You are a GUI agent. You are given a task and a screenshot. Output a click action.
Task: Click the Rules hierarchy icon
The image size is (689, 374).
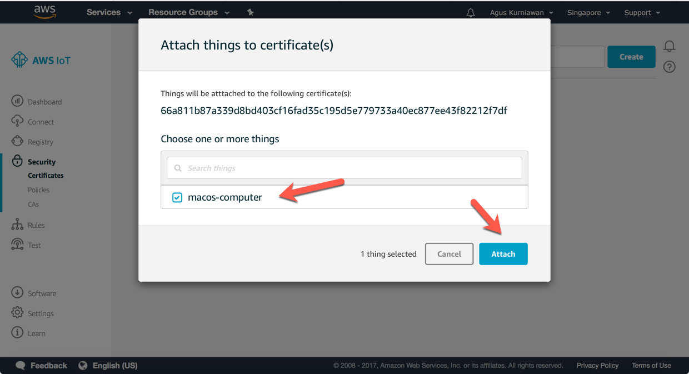[x=17, y=225]
